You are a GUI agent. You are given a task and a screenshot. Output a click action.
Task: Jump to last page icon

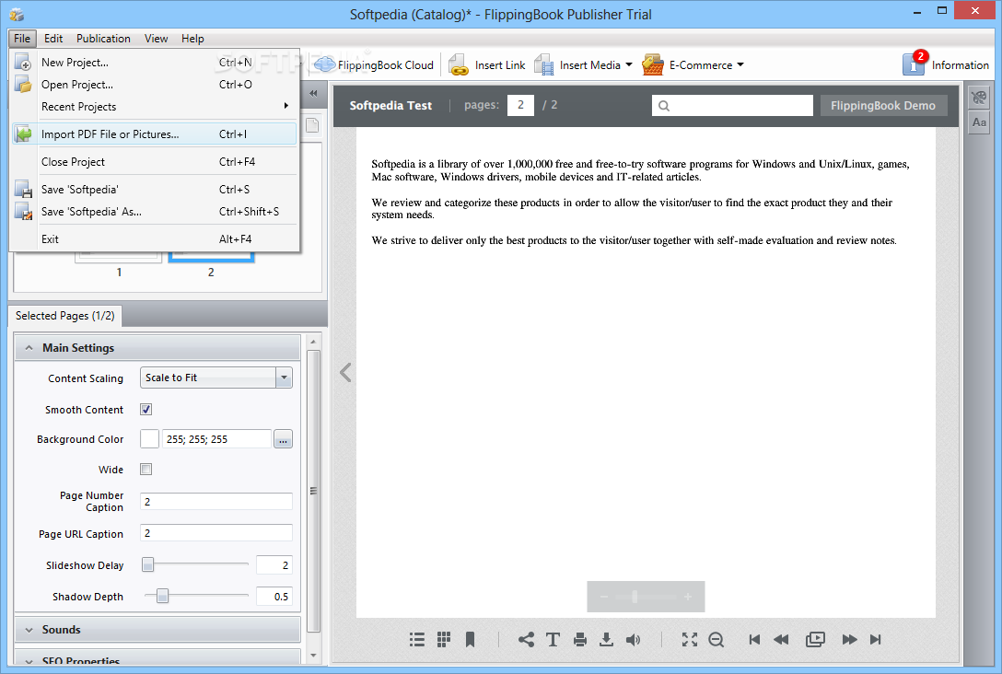876,640
